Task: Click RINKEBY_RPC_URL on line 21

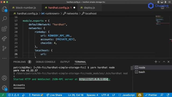Action: (x=59, y=36)
